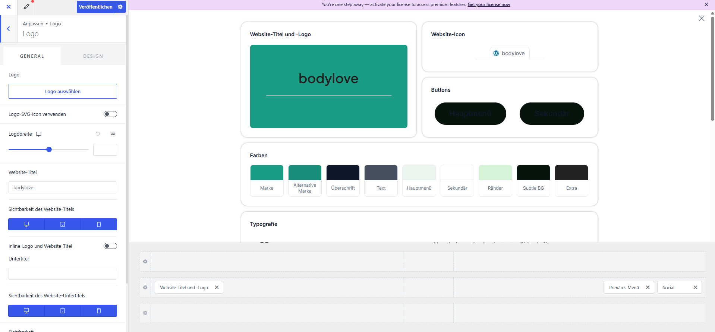This screenshot has height=332, width=715.
Task: Click the Logobreite desktop device icon
Action: (39, 134)
